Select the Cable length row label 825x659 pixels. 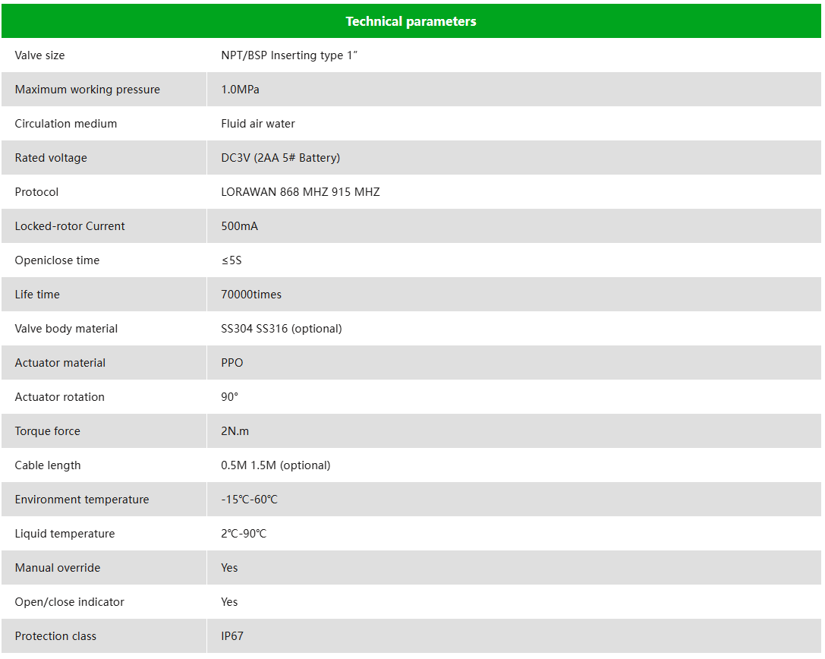point(48,465)
